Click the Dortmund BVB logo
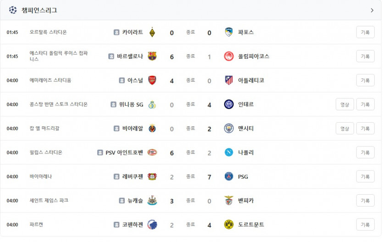Viewport: 383px width, 242px height. pos(228,225)
